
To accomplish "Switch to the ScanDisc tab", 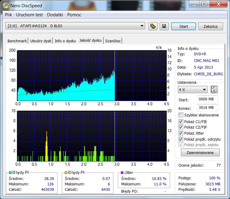I will pos(113,41).
